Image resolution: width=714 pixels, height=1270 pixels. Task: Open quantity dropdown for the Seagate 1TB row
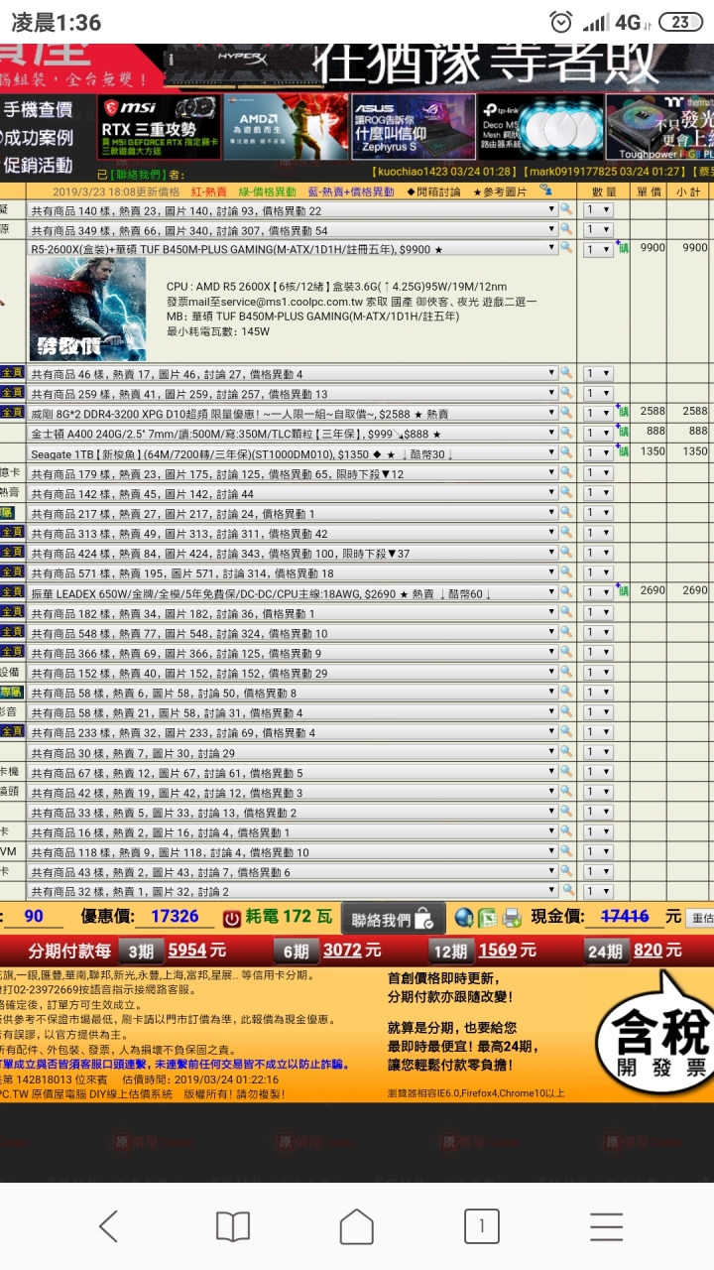(598, 452)
